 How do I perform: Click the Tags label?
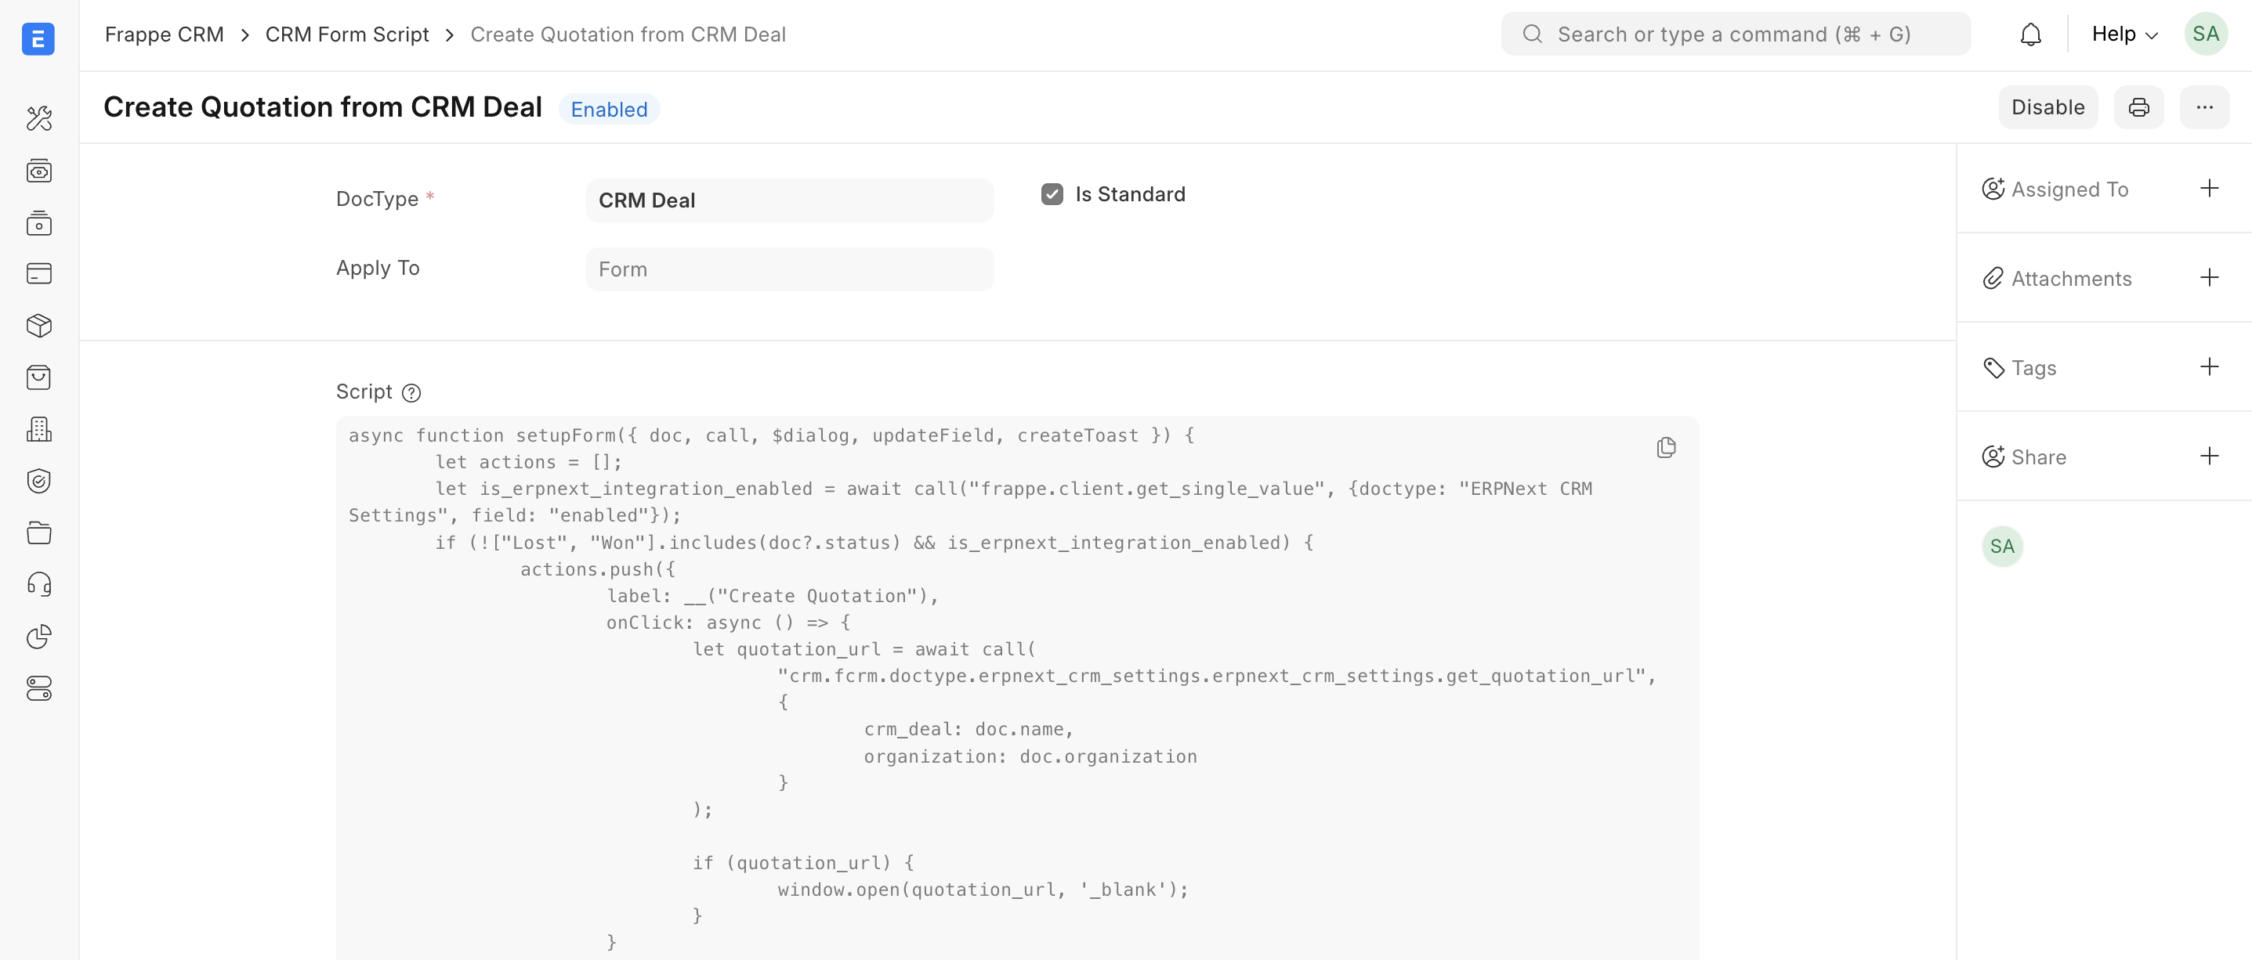coord(2033,368)
